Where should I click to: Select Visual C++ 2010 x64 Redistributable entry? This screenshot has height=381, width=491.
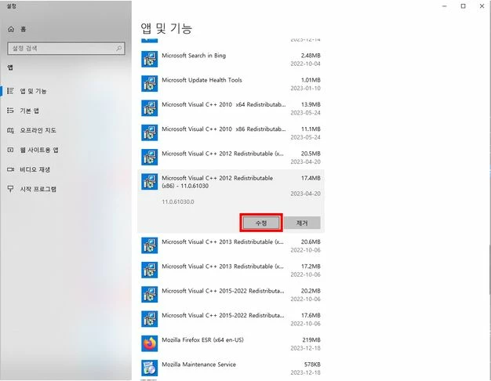(x=231, y=108)
